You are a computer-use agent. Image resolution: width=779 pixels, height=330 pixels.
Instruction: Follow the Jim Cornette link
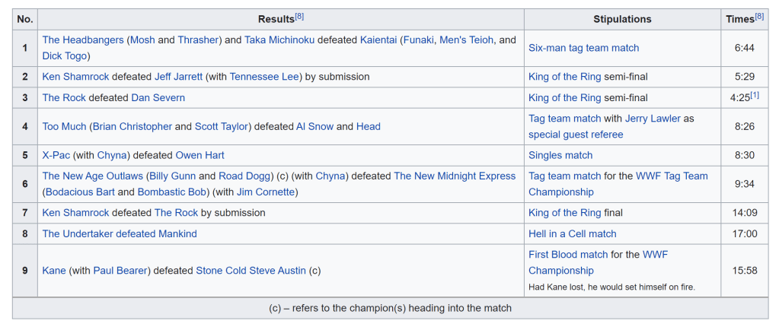(266, 192)
